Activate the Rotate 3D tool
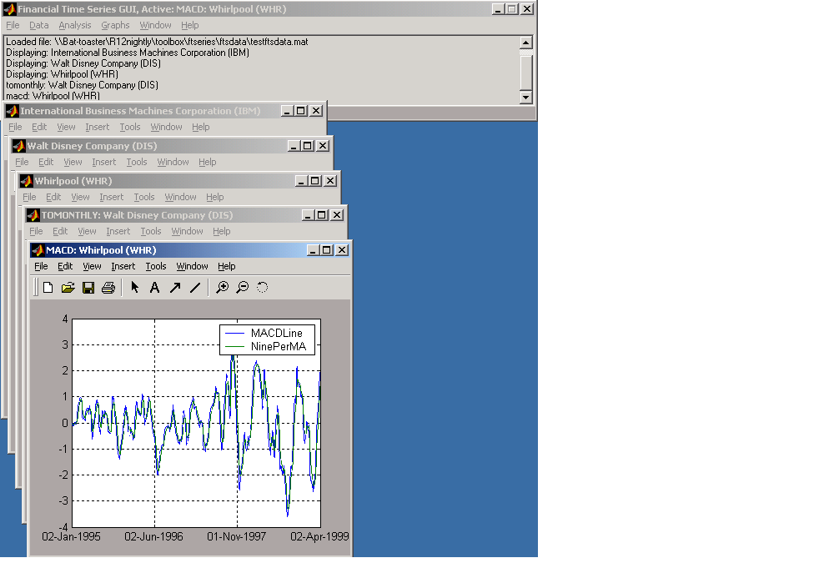Viewport: 834px width, 563px height. [263, 288]
